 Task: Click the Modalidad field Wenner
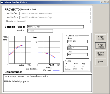tap(40, 31)
